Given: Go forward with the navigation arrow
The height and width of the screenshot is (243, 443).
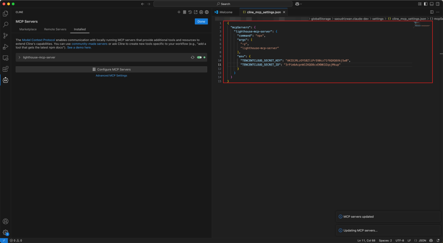Looking at the screenshot, I should click(149, 4).
